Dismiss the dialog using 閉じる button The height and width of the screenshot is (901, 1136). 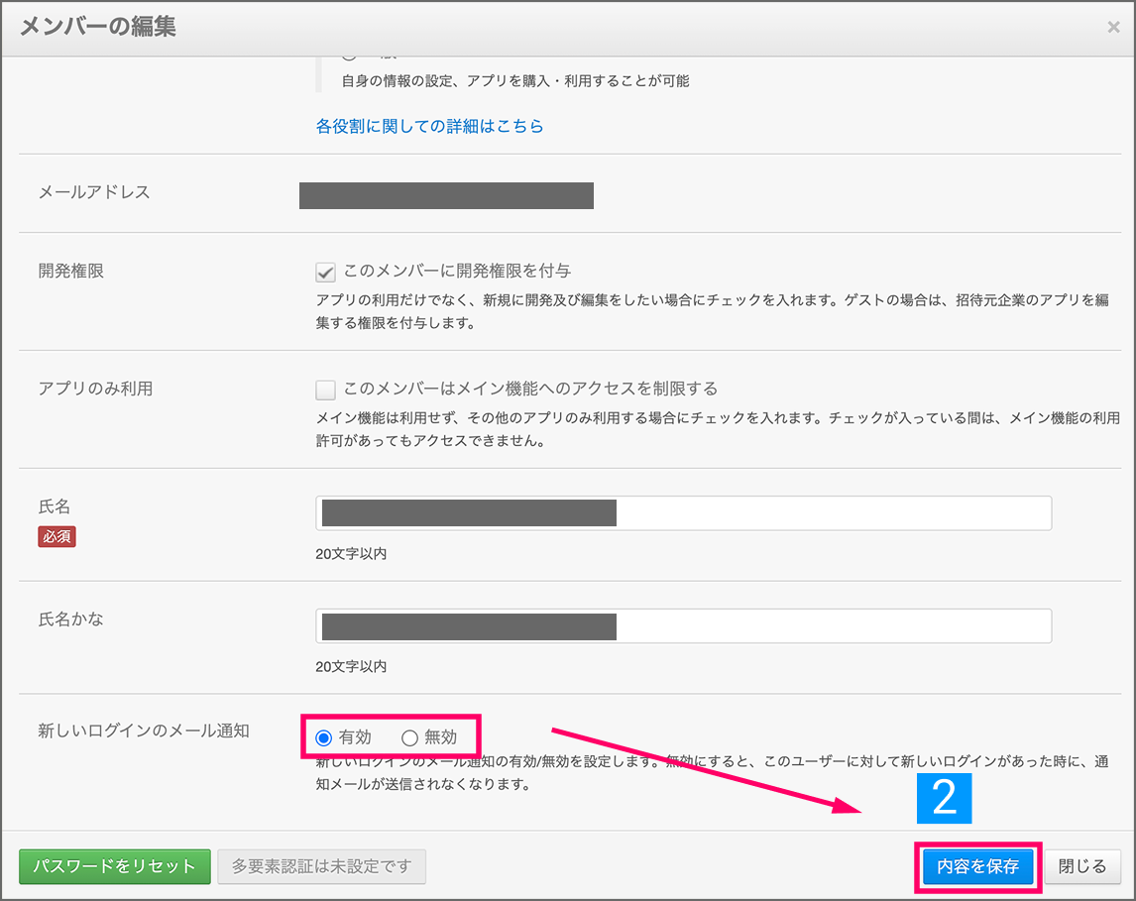tap(1082, 866)
